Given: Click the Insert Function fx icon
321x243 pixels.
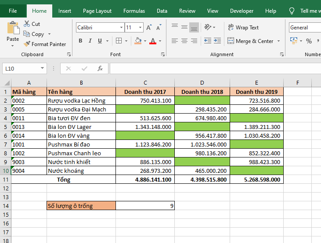Looking at the screenshot, I should coord(100,68).
